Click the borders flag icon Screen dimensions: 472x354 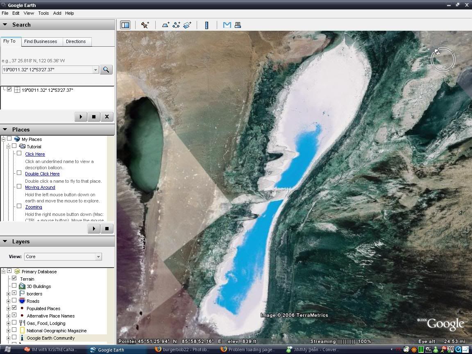coord(22,293)
